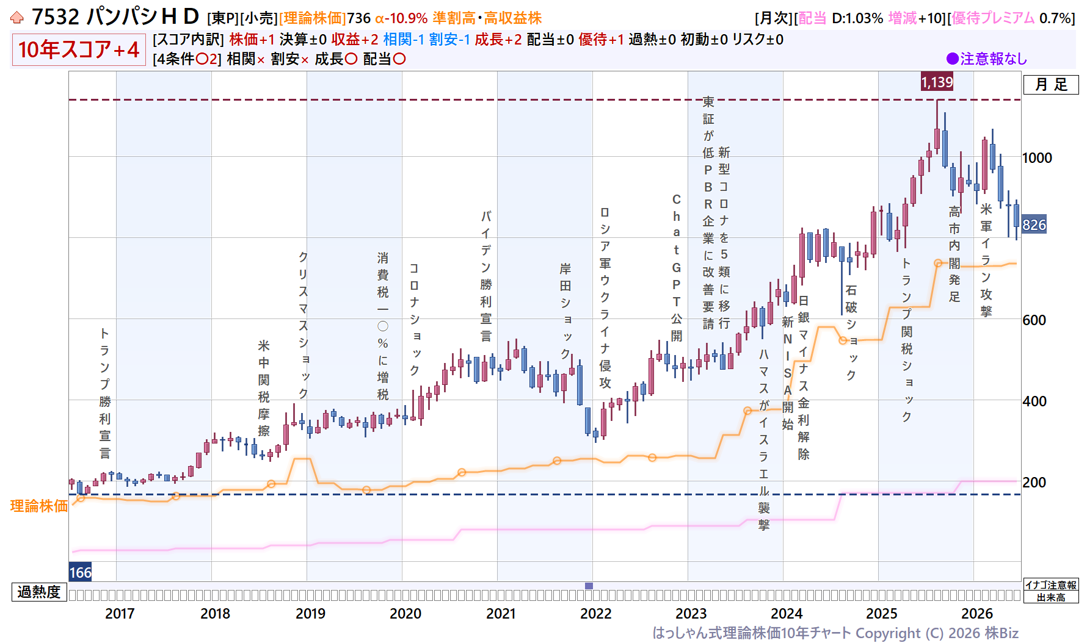This screenshot has width=1087, height=643.
Task: Click the ハマスがイスラエル襲撃 event annotation
Action: [x=764, y=439]
